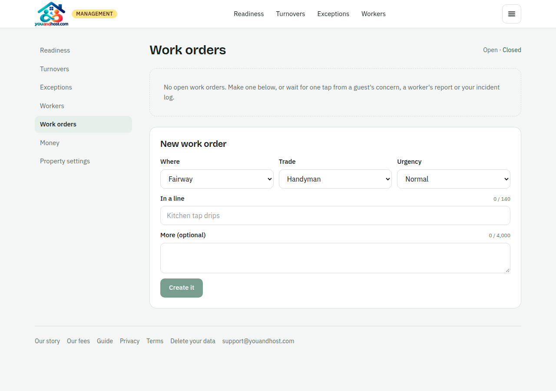The image size is (556, 391).
Task: Focus the More (optional) text area
Action: click(335, 258)
